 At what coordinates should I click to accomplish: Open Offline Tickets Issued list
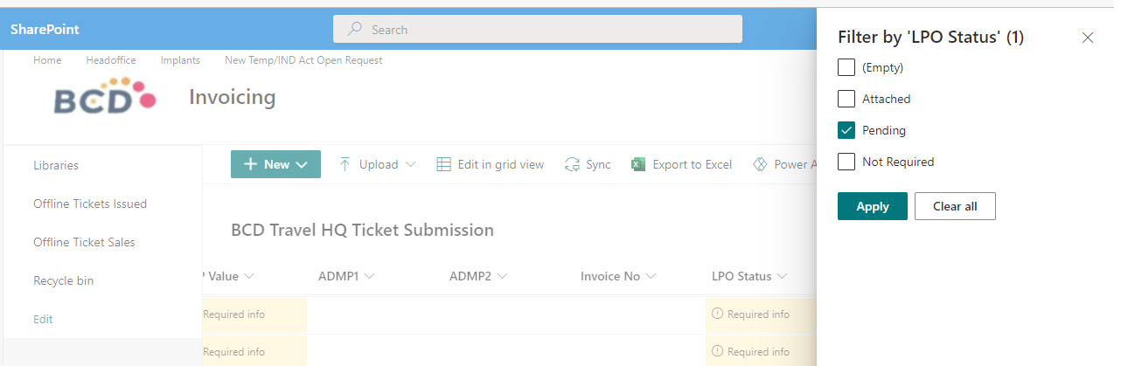click(x=90, y=204)
